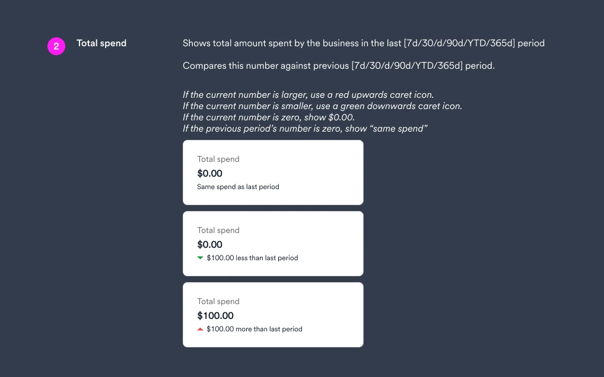
Task: Click the italic "current number is zero" note
Action: click(x=269, y=117)
